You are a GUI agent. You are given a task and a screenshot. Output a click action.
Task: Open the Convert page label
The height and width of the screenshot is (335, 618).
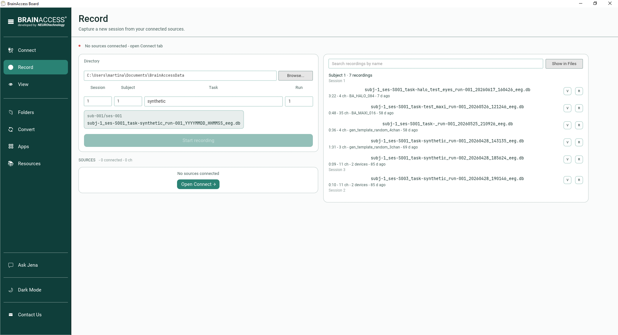(26, 129)
